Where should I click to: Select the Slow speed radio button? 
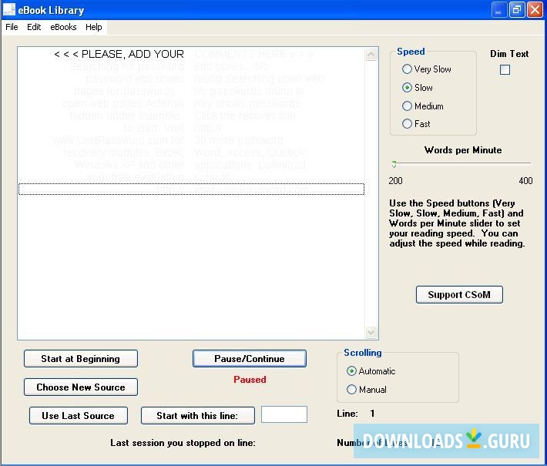407,88
